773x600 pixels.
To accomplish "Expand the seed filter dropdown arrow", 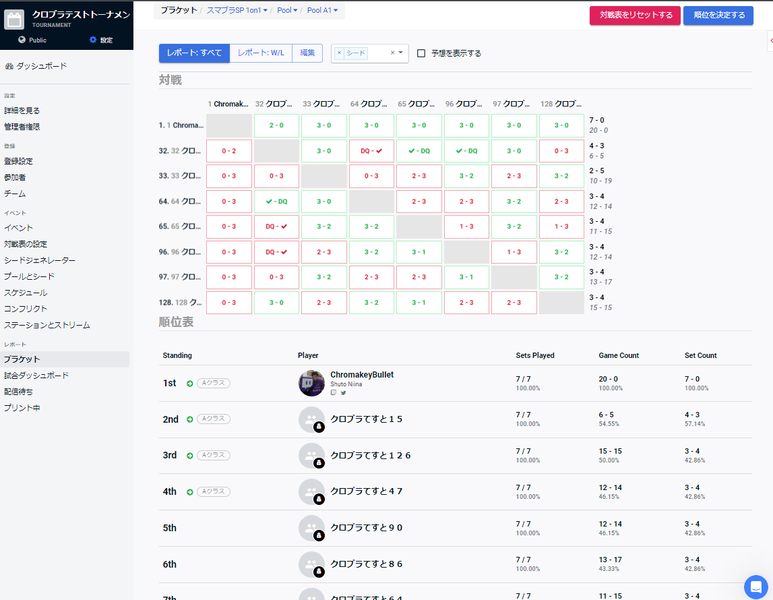I will click(401, 53).
